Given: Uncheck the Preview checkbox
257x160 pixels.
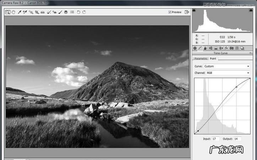Looking at the screenshot, I should pyautogui.click(x=170, y=12).
